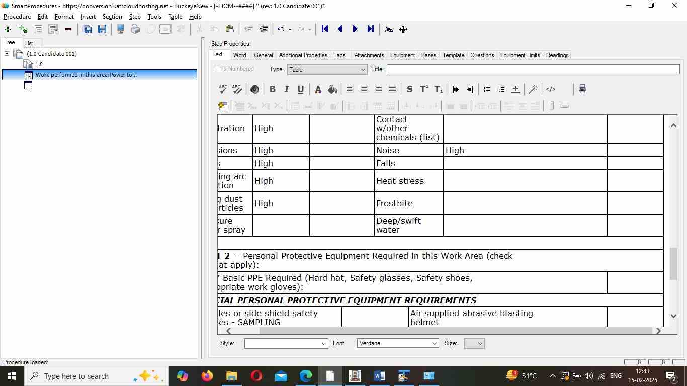687x386 pixels.
Task: Show hidden system tray icons chevron
Action: [552, 376]
